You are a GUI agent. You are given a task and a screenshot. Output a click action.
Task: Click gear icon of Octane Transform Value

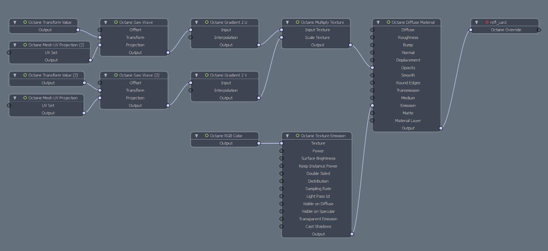tap(25, 22)
